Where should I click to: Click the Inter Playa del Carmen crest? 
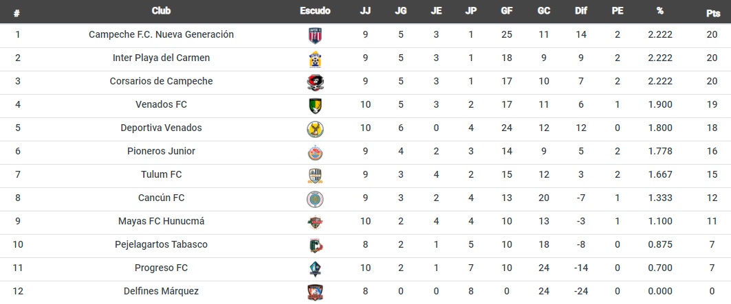pos(315,59)
